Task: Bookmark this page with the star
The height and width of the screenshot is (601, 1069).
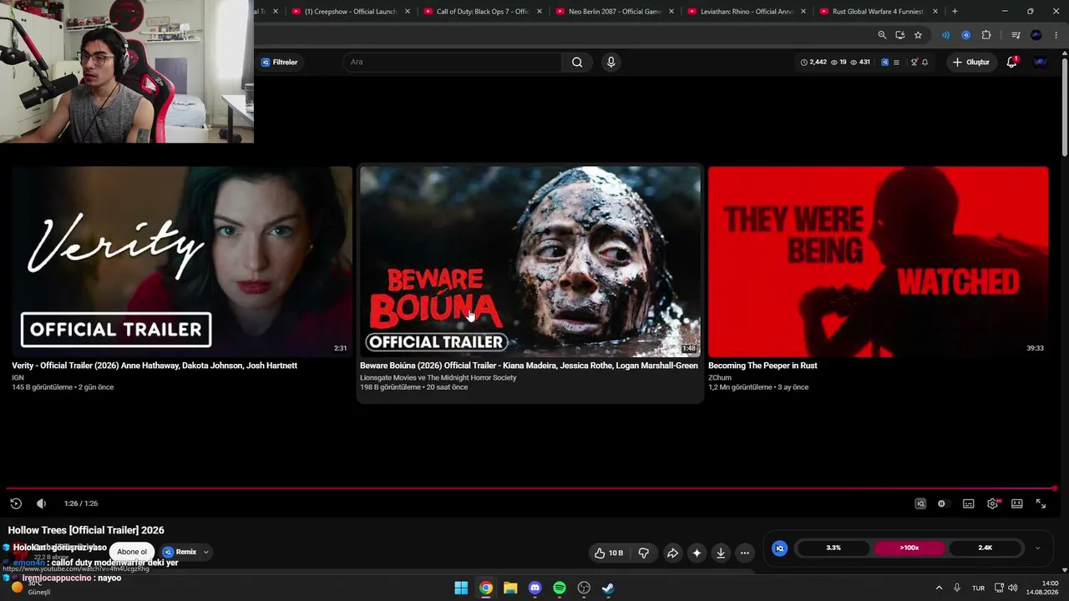Action: click(918, 35)
